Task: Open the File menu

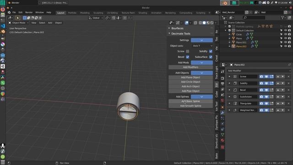Action: (14, 12)
